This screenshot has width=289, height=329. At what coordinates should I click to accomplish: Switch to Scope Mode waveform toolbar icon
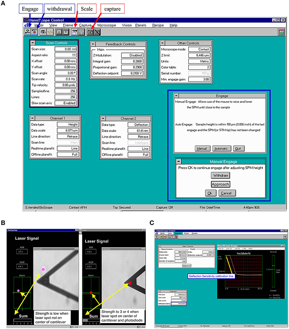click(50, 32)
